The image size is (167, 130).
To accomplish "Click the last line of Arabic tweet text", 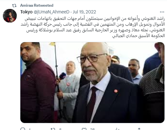I will tap(138, 35).
